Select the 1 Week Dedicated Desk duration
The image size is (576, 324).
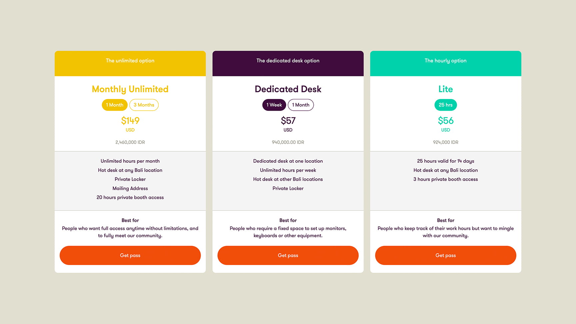[x=274, y=105]
